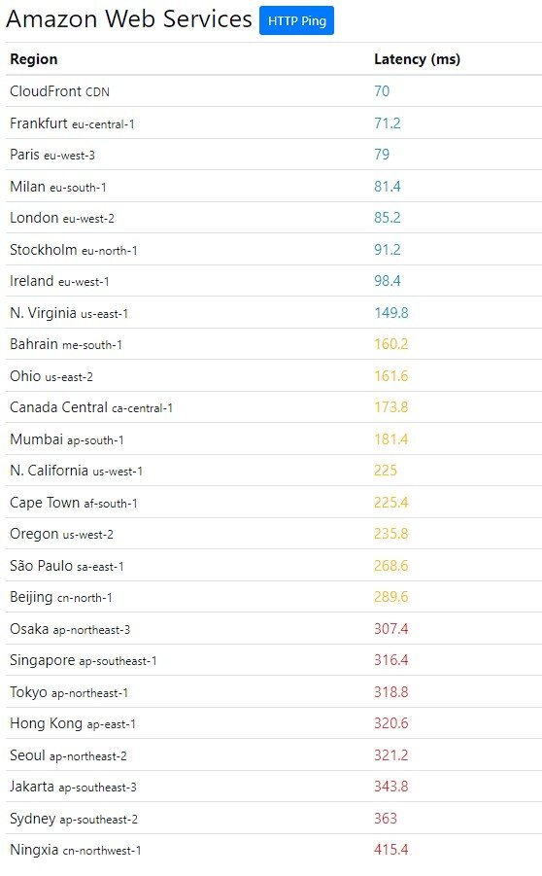Select the Latency (ms) column header
Image resolution: width=542 pixels, height=876 pixels.
pos(417,59)
